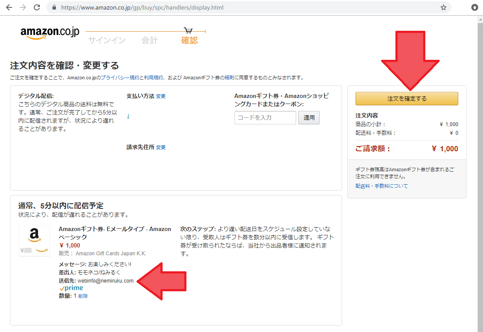Select the サインイン step
Image resolution: width=483 pixels, height=332 pixels.
[x=107, y=40]
